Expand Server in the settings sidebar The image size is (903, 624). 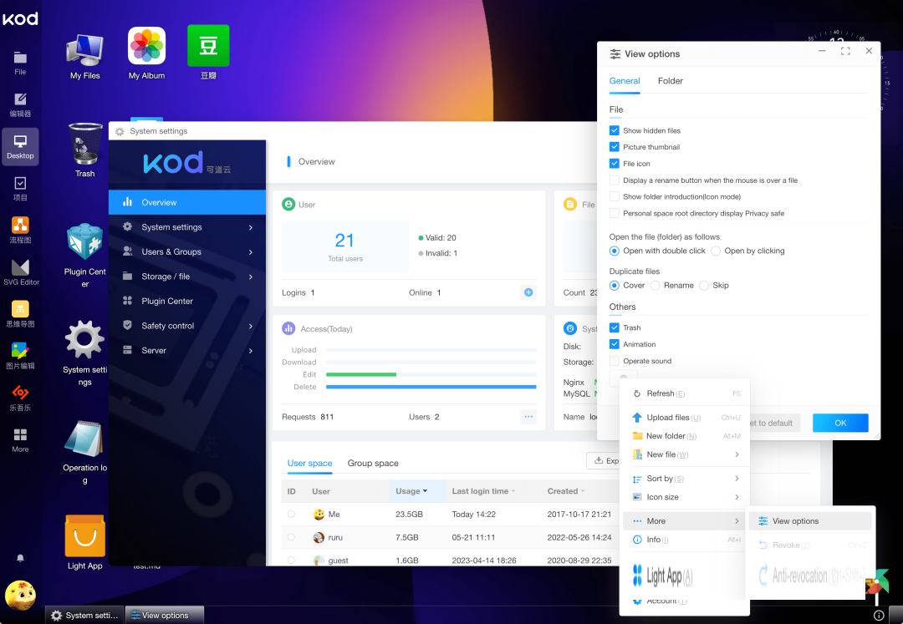[187, 350]
